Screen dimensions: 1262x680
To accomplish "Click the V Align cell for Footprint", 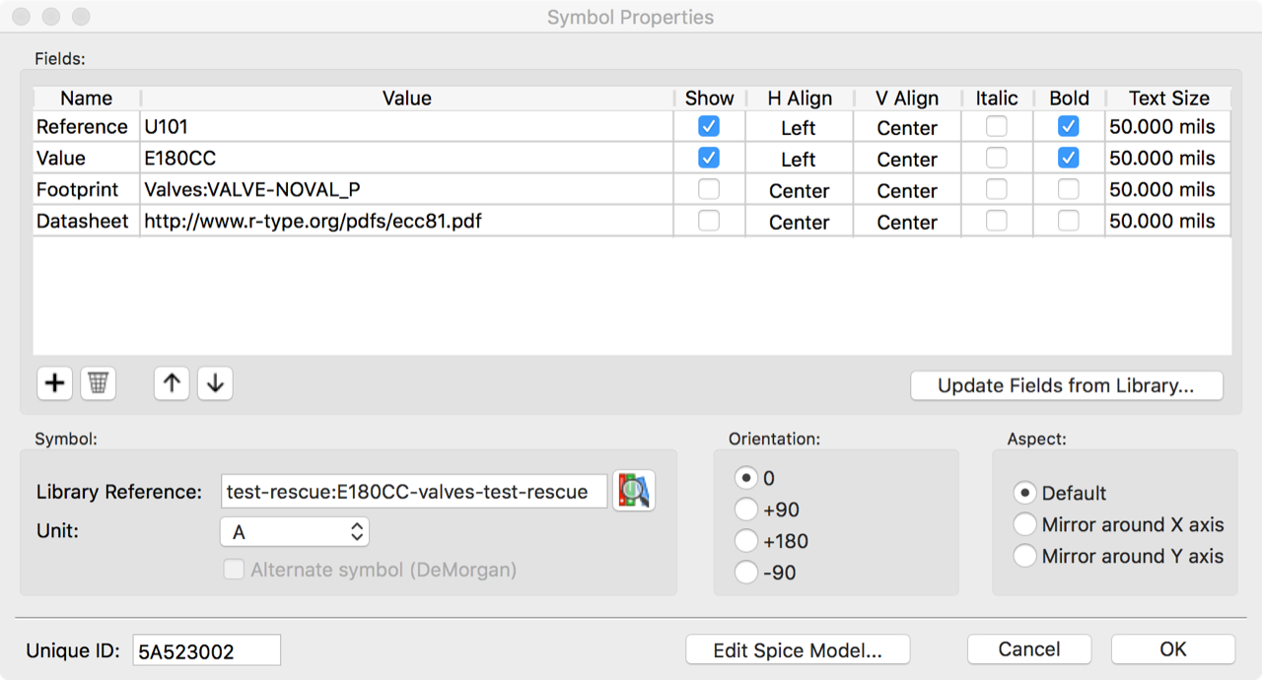I will pos(907,190).
